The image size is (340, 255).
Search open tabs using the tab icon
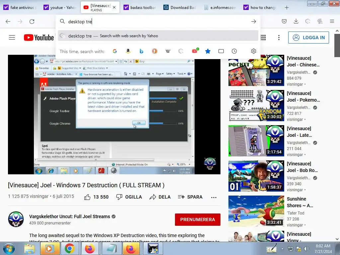tap(221, 51)
